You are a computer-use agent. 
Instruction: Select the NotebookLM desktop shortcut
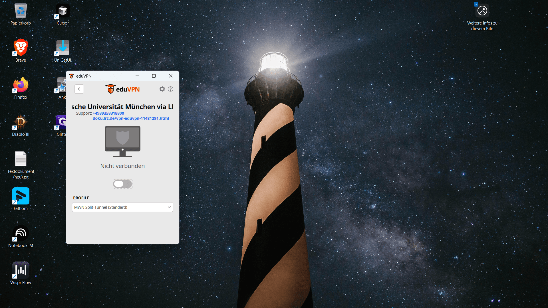(21, 236)
